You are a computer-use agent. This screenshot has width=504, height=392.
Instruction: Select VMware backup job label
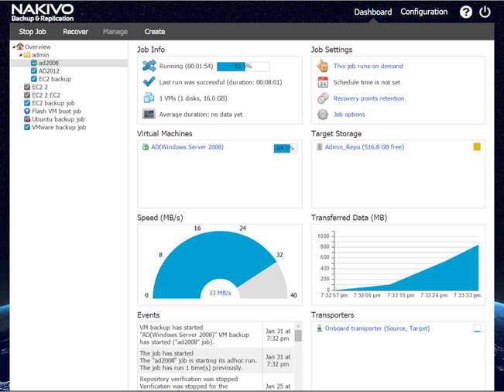point(59,127)
